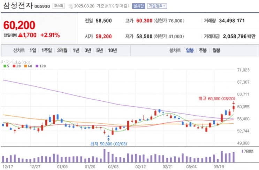The image size is (259, 170).
Task: Select the 5년 line chart tab
Action: pyautogui.click(x=100, y=51)
